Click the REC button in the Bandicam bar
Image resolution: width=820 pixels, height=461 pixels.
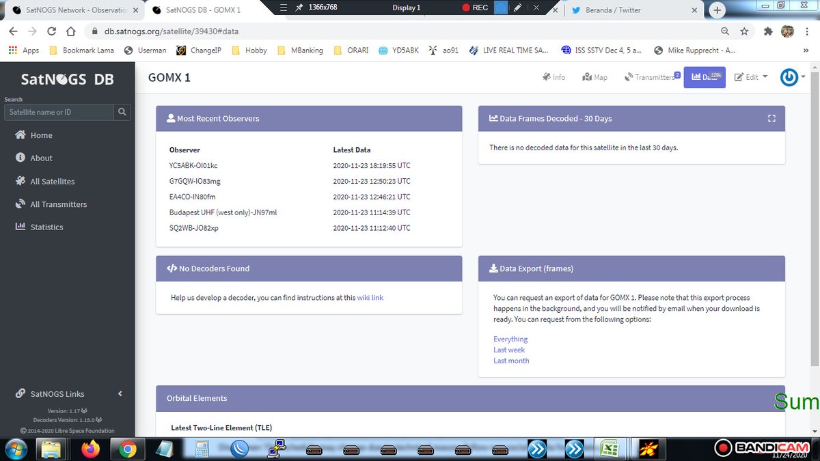475,8
